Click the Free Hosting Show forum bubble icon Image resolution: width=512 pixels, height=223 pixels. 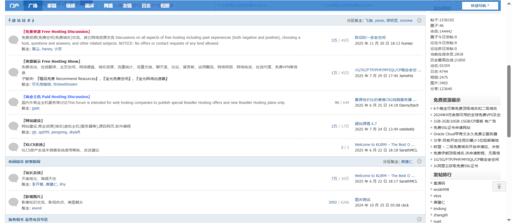click(13, 72)
